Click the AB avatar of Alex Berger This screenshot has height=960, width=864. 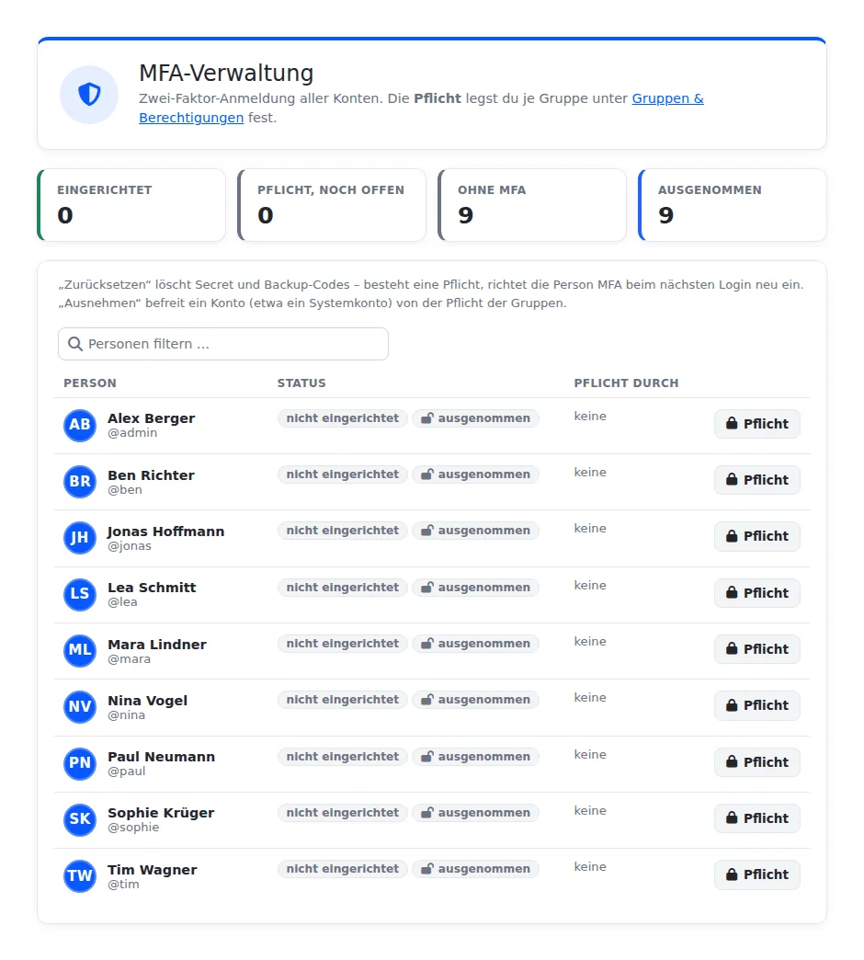click(x=80, y=425)
